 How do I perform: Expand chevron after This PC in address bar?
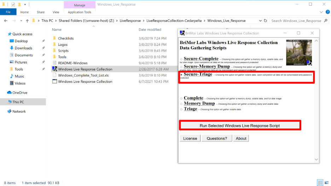click(x=56, y=20)
